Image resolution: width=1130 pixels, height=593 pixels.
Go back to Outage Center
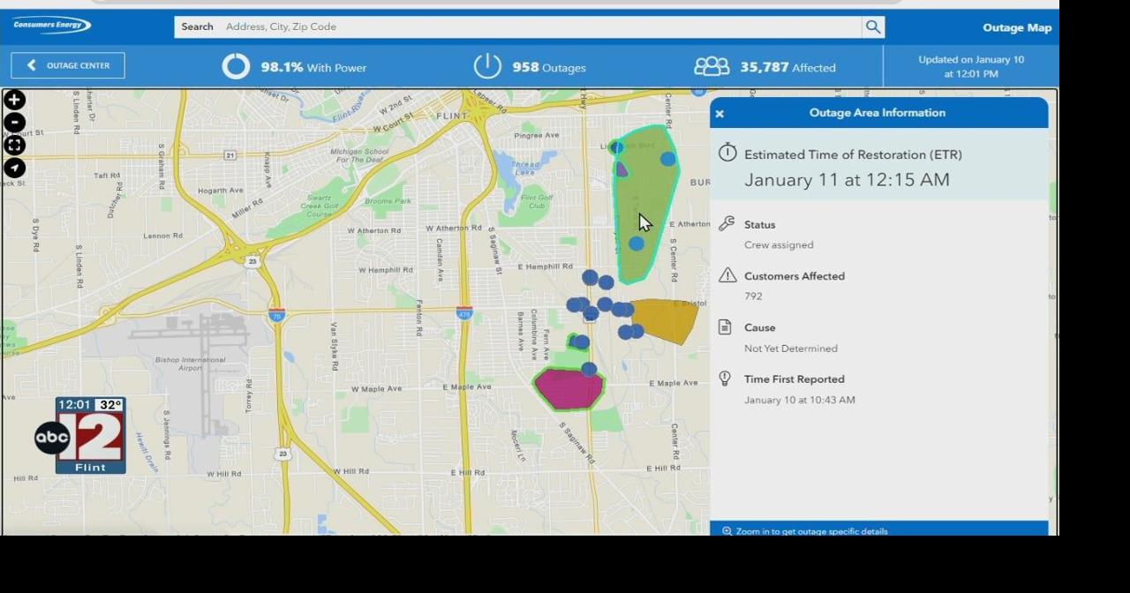click(x=68, y=65)
